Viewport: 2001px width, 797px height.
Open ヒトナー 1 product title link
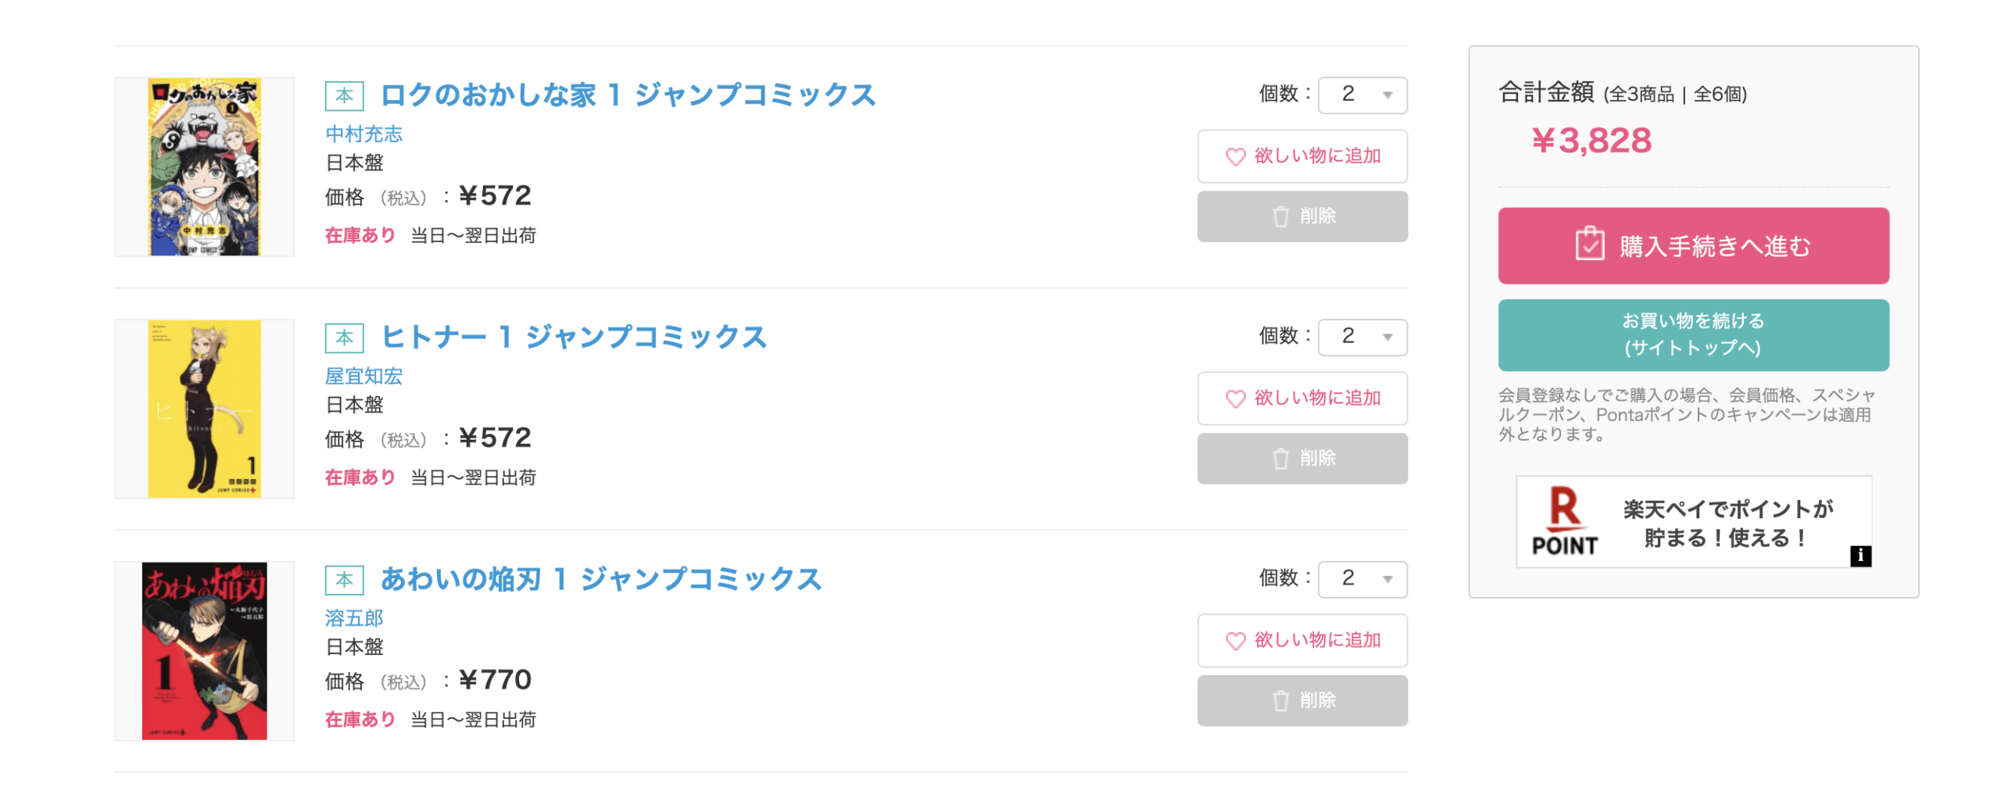[573, 337]
